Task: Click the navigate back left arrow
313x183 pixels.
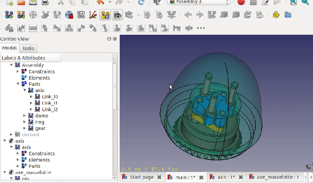Action: tap(188, 15)
